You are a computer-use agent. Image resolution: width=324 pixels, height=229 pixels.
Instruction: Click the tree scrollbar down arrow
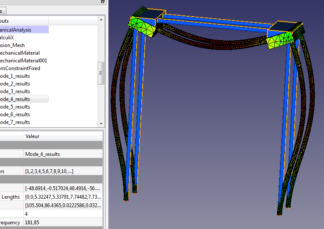(101, 124)
